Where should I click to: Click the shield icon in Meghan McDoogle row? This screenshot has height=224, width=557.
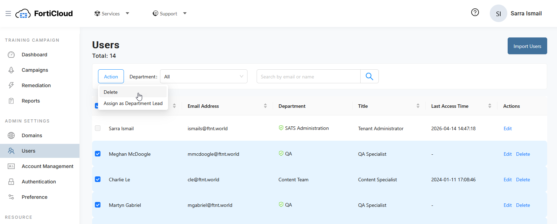pyautogui.click(x=281, y=153)
